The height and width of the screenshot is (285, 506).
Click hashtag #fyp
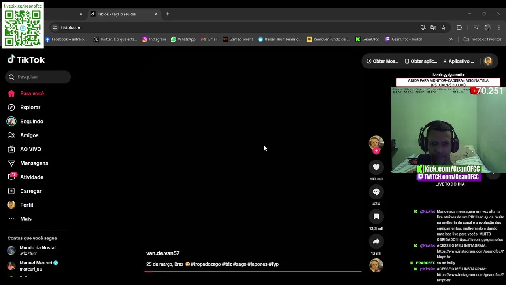[x=274, y=264]
